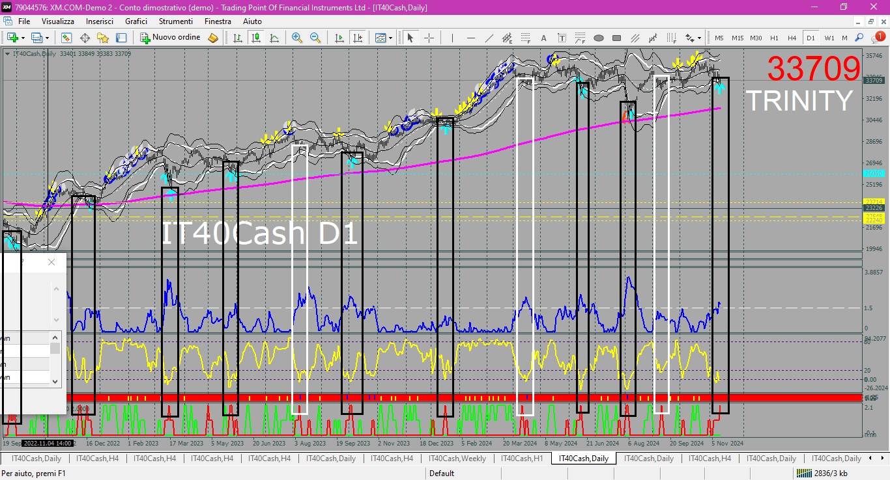The width and height of the screenshot is (890, 480).
Task: Switch to the IT40Cash,Weekly chart tab
Action: tap(457, 459)
